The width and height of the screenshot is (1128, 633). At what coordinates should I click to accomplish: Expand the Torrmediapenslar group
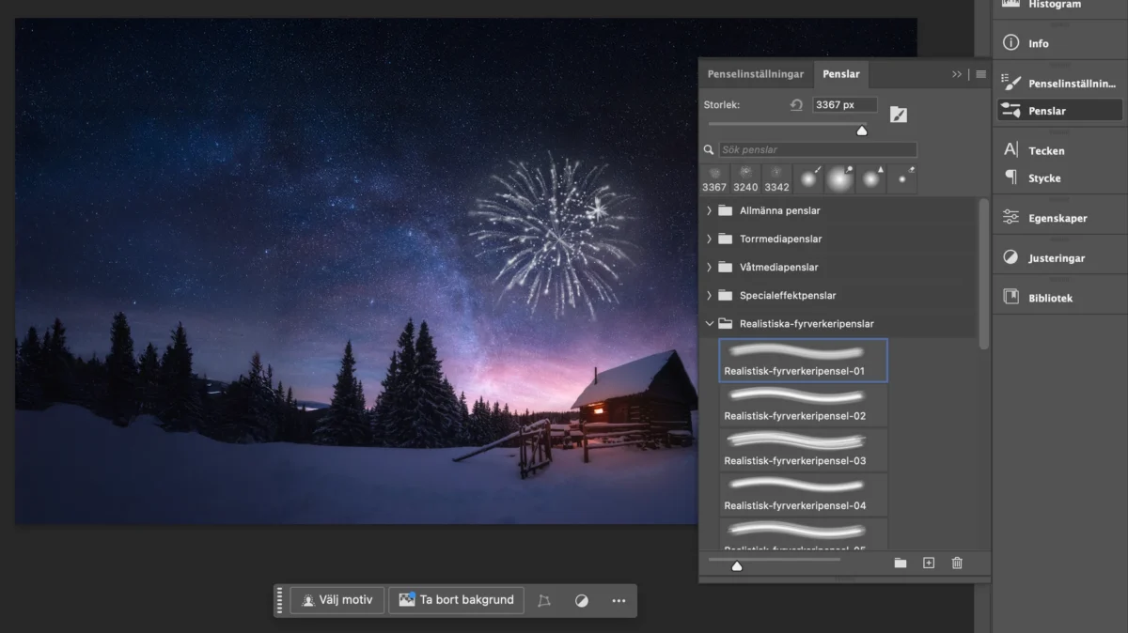pyautogui.click(x=709, y=239)
